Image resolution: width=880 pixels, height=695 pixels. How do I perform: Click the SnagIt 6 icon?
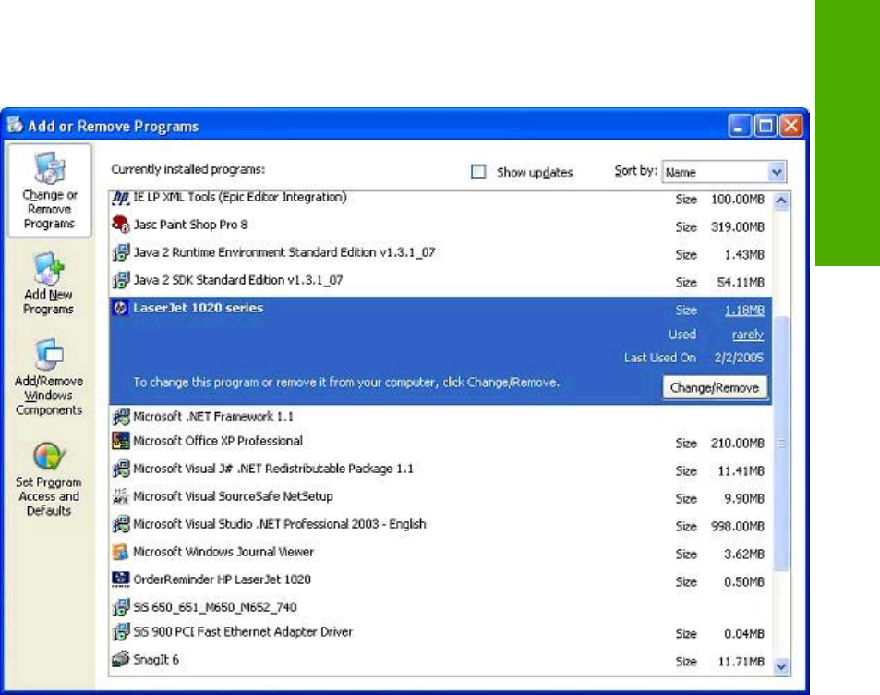pos(121,660)
